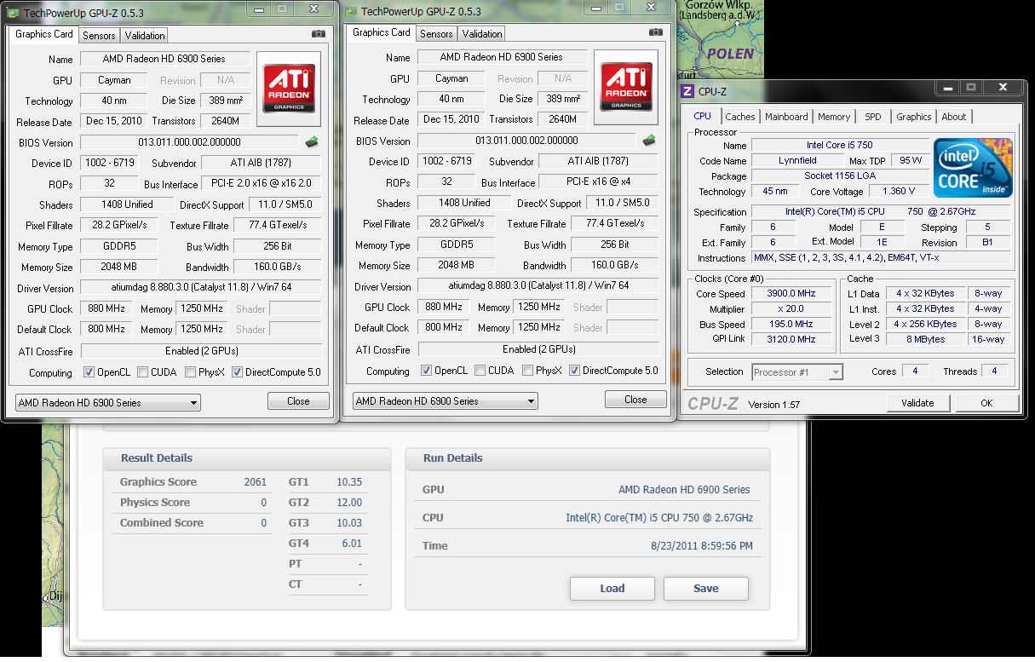1035x662 pixels.
Task: Click camera screenshot icon in right GPU-Z window
Action: pyautogui.click(x=656, y=32)
